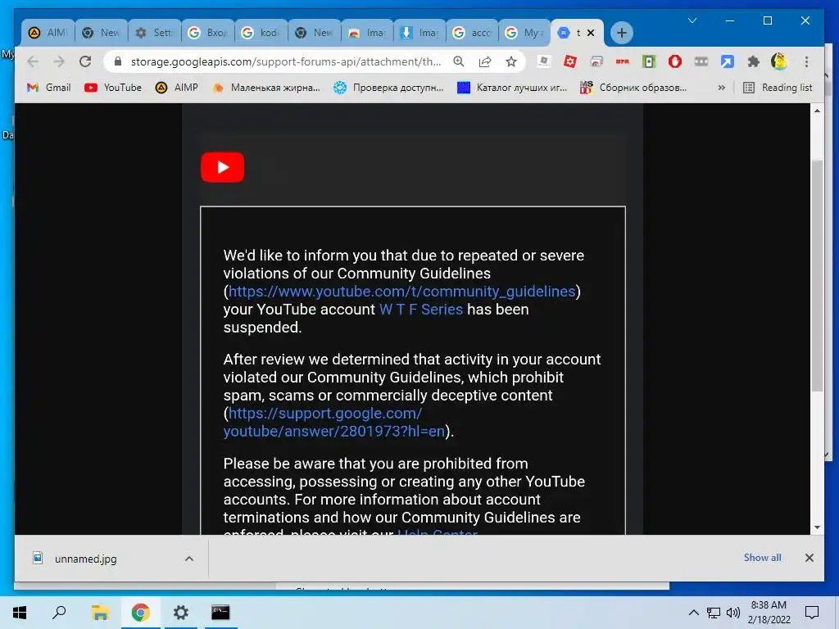The width and height of the screenshot is (839, 629).
Task: Open the Windows Start menu
Action: tap(20, 613)
